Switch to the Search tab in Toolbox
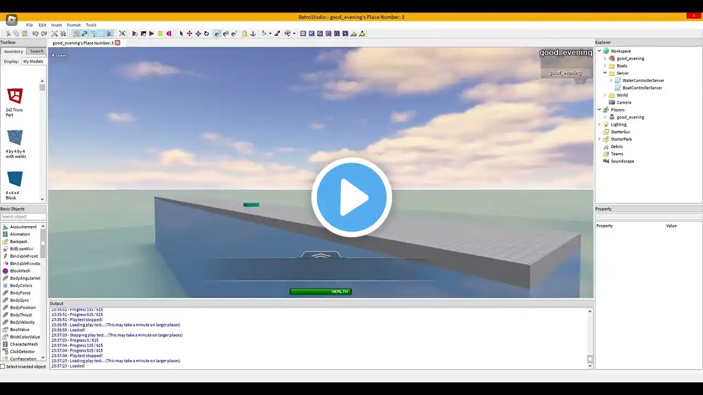 pyautogui.click(x=37, y=51)
